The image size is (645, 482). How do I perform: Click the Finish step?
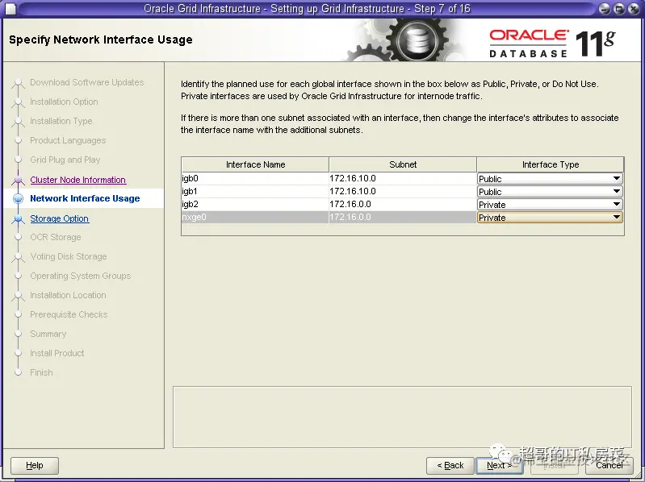coord(41,372)
